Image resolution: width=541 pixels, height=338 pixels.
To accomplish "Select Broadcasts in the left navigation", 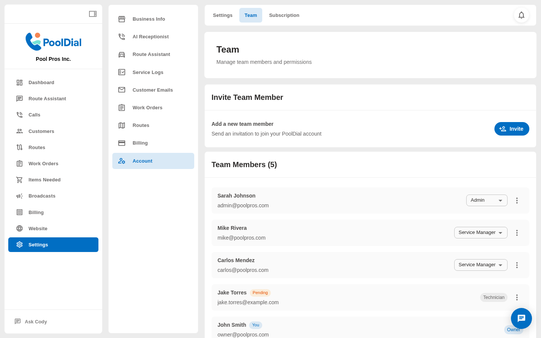I will pyautogui.click(x=42, y=196).
